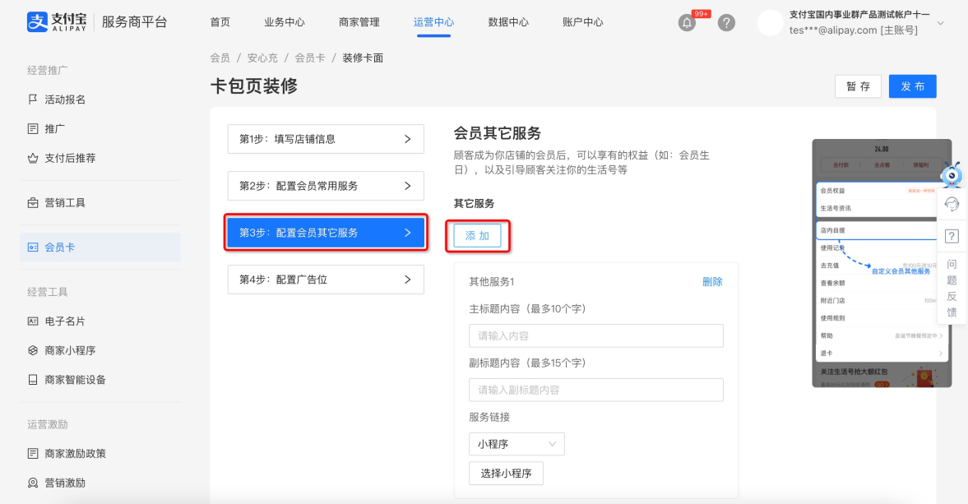Focus the 副标题内容 input field
Screen dimensions: 968x504
[x=595, y=390]
